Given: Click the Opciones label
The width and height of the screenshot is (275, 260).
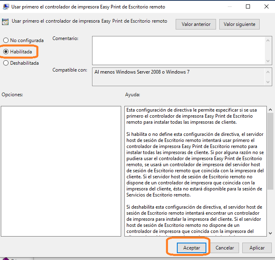Looking at the screenshot, I should (x=12, y=95).
